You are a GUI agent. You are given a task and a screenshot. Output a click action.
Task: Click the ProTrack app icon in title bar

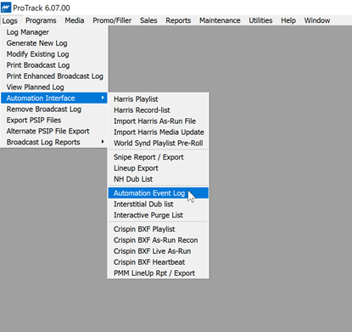click(x=6, y=8)
